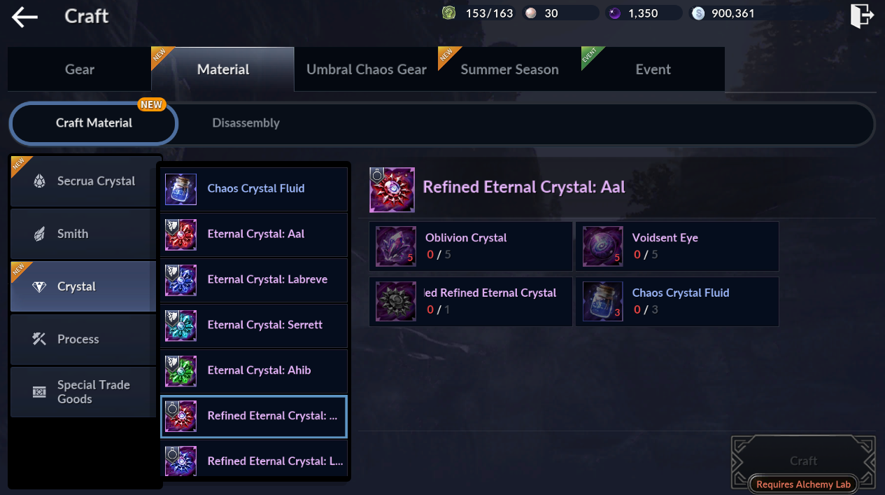The width and height of the screenshot is (885, 495).
Task: Click the green stamina icon
Action: 448,13
